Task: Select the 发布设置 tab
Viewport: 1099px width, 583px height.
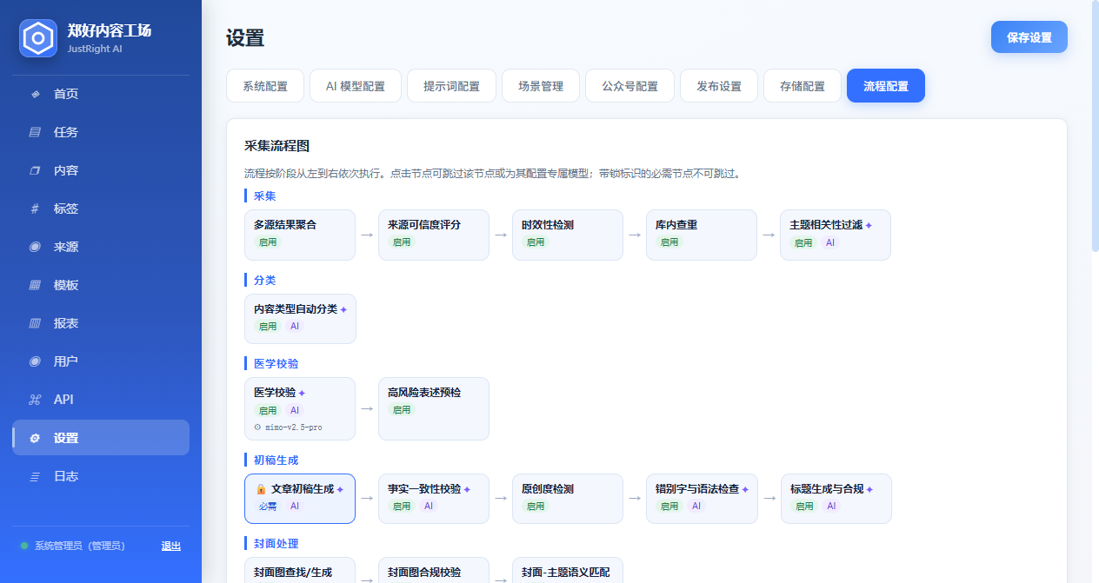Action: [719, 86]
